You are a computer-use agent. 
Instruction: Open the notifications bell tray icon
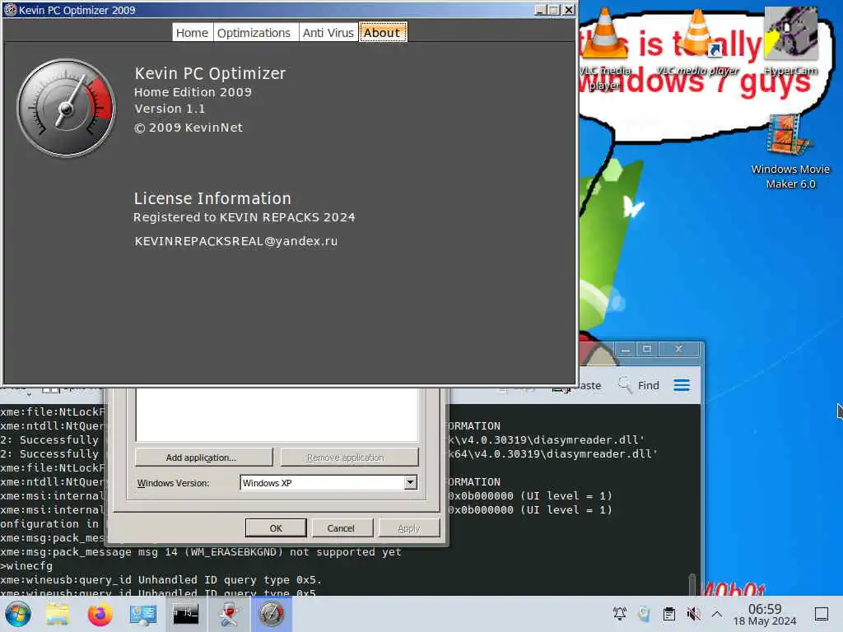620,614
